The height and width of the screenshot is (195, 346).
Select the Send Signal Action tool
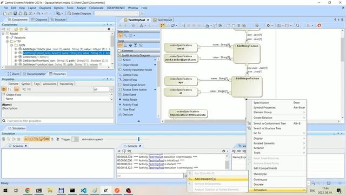pyautogui.click(x=134, y=84)
